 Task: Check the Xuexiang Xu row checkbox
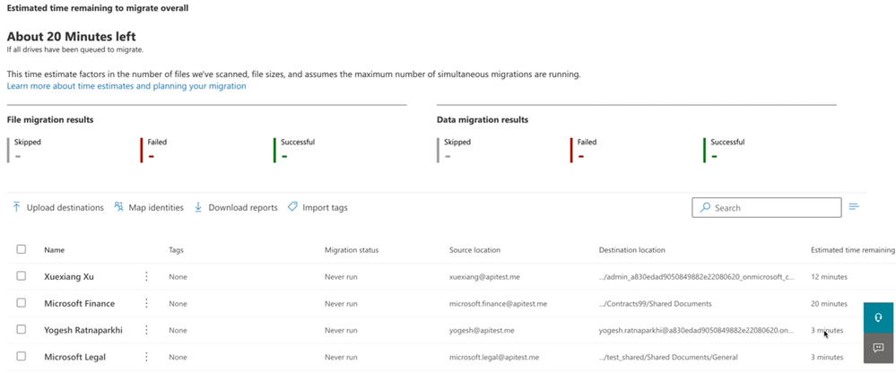tap(22, 277)
